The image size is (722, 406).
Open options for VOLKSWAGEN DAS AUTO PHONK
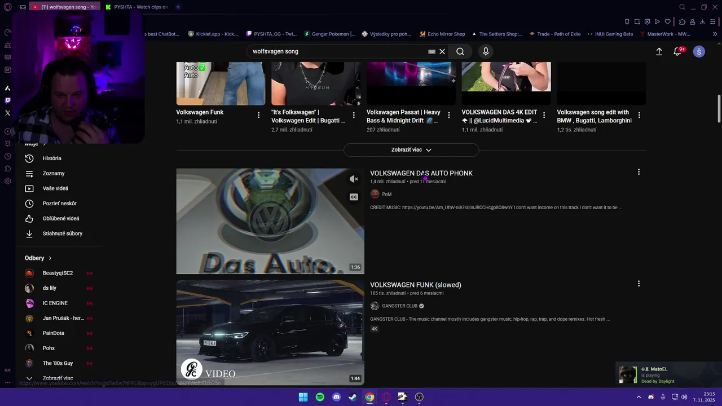click(x=639, y=172)
